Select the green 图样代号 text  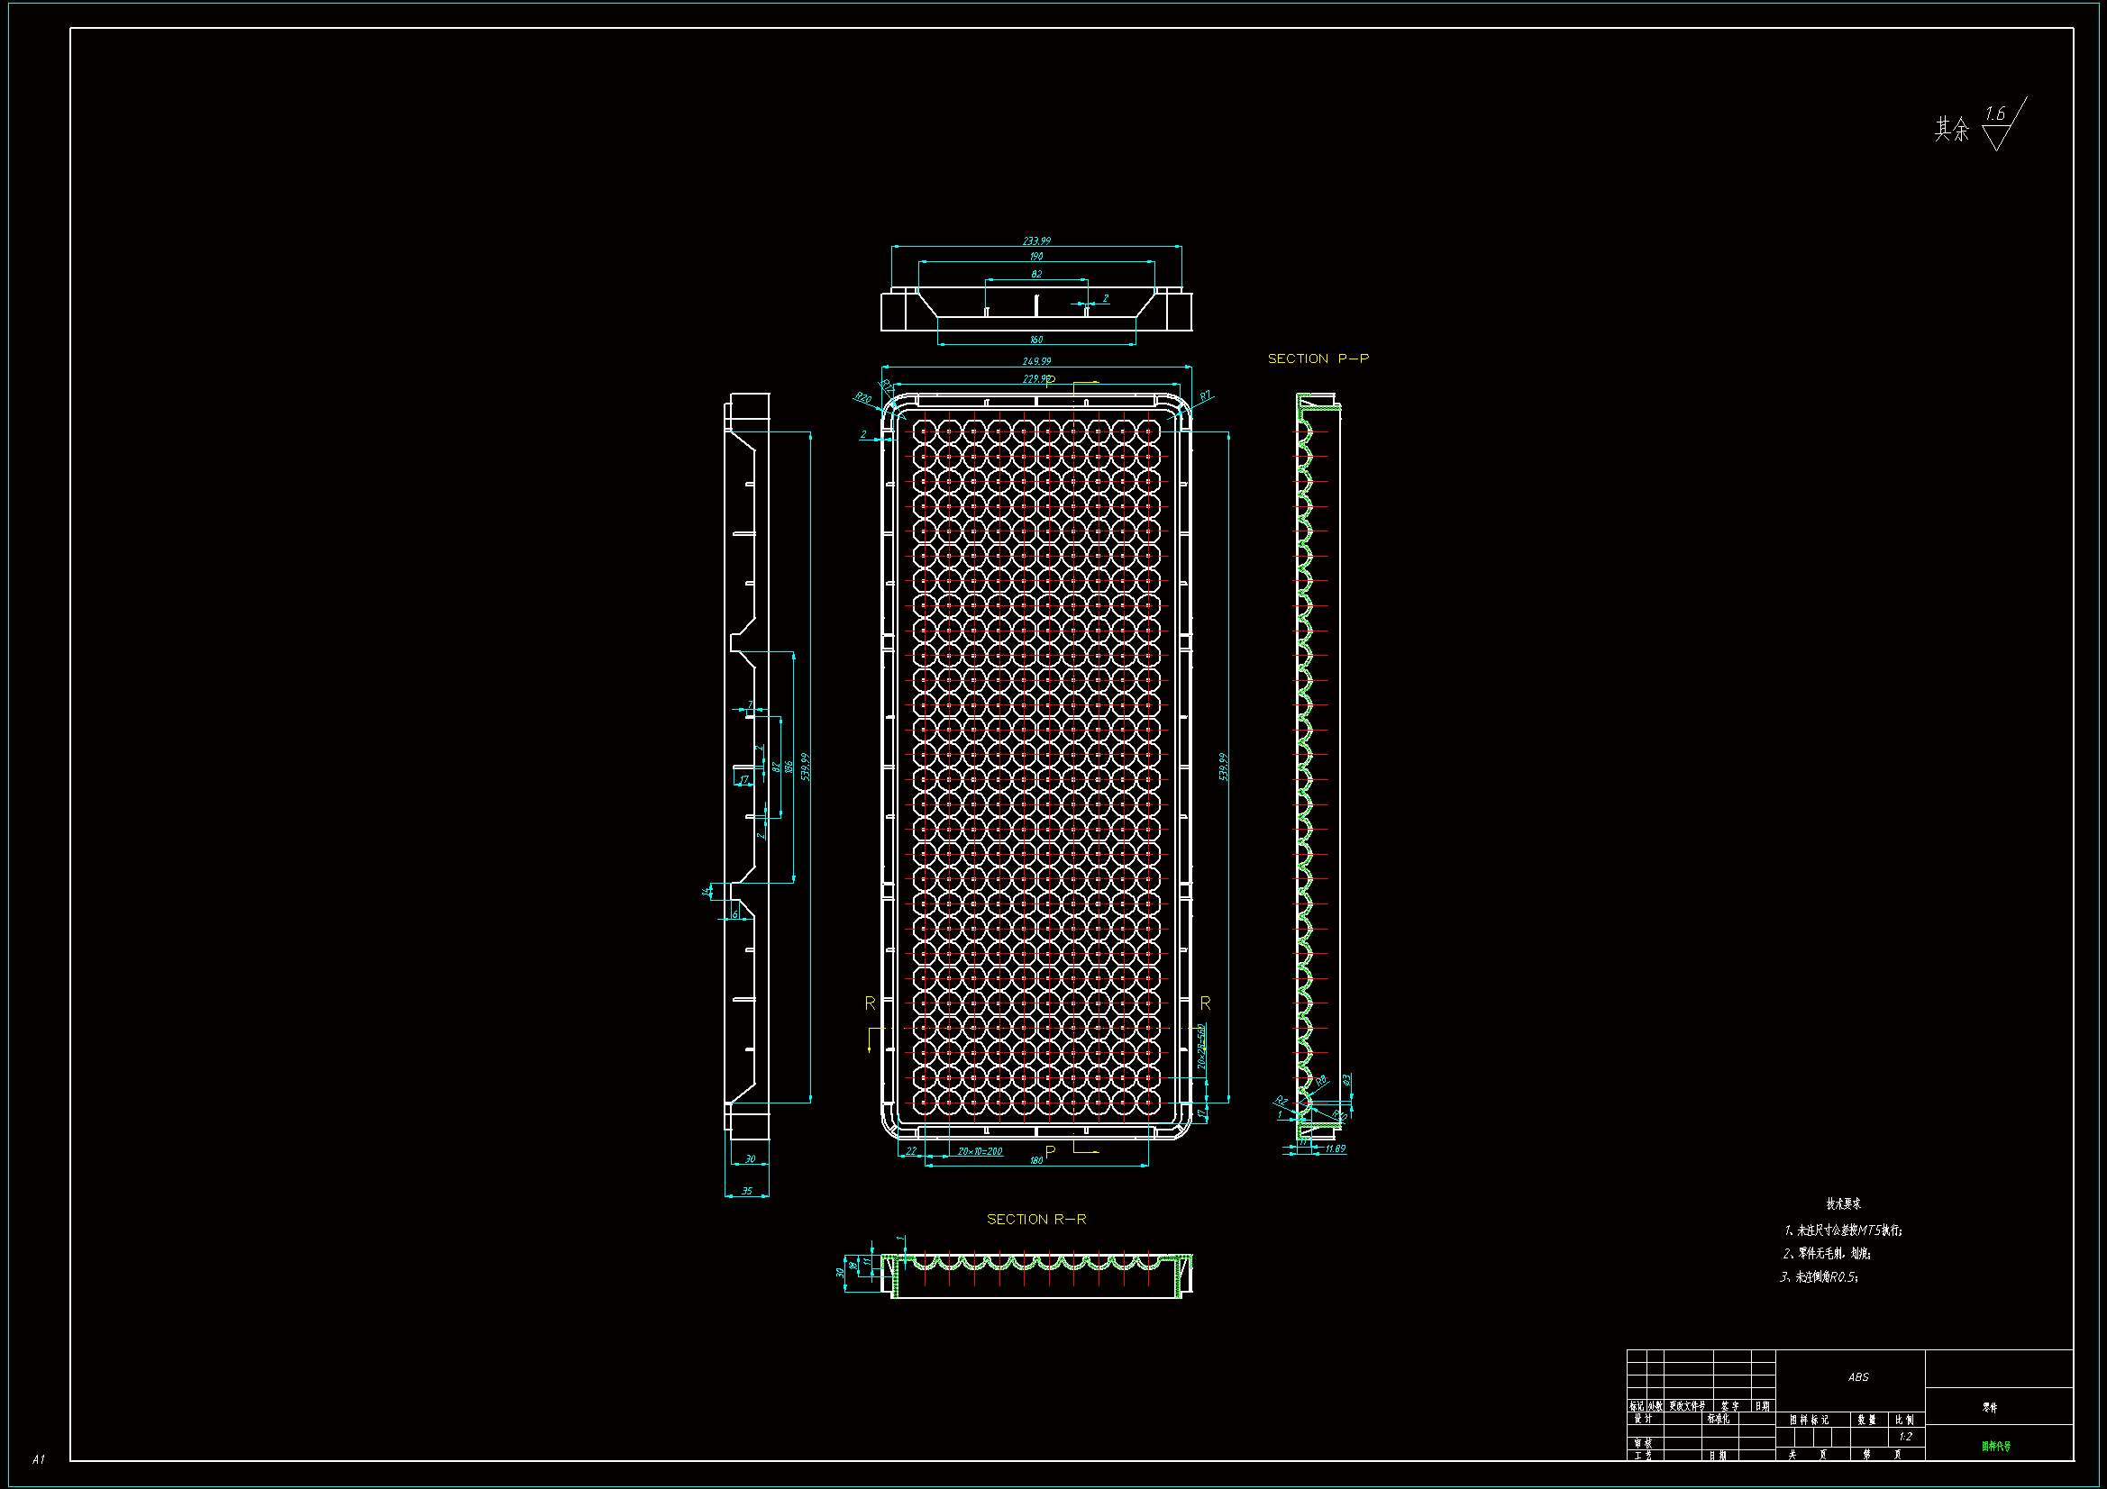point(1995,1446)
